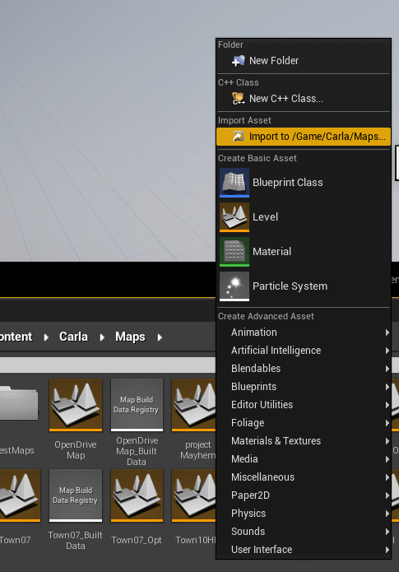Expand the Animation submenu

pyautogui.click(x=304, y=333)
